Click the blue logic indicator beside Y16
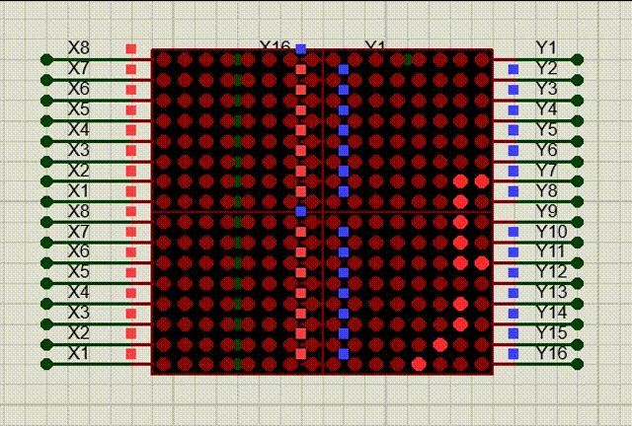Viewport: 632px width, 426px height. (513, 354)
